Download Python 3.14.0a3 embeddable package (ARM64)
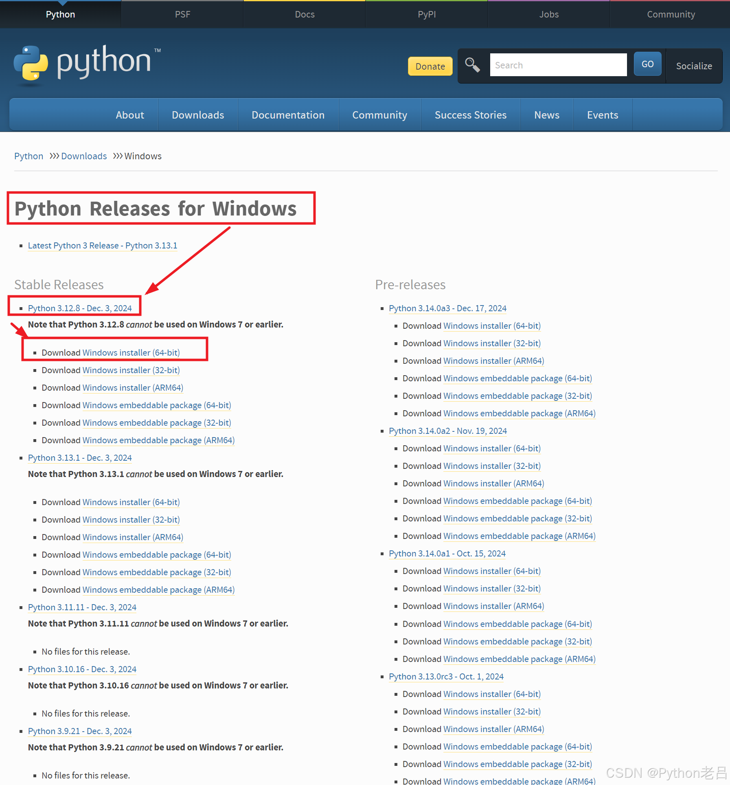The width and height of the screenshot is (730, 785). pyautogui.click(x=519, y=413)
